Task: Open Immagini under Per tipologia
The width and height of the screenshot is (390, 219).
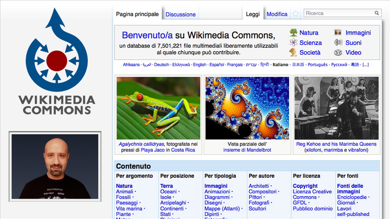Action: (216, 186)
